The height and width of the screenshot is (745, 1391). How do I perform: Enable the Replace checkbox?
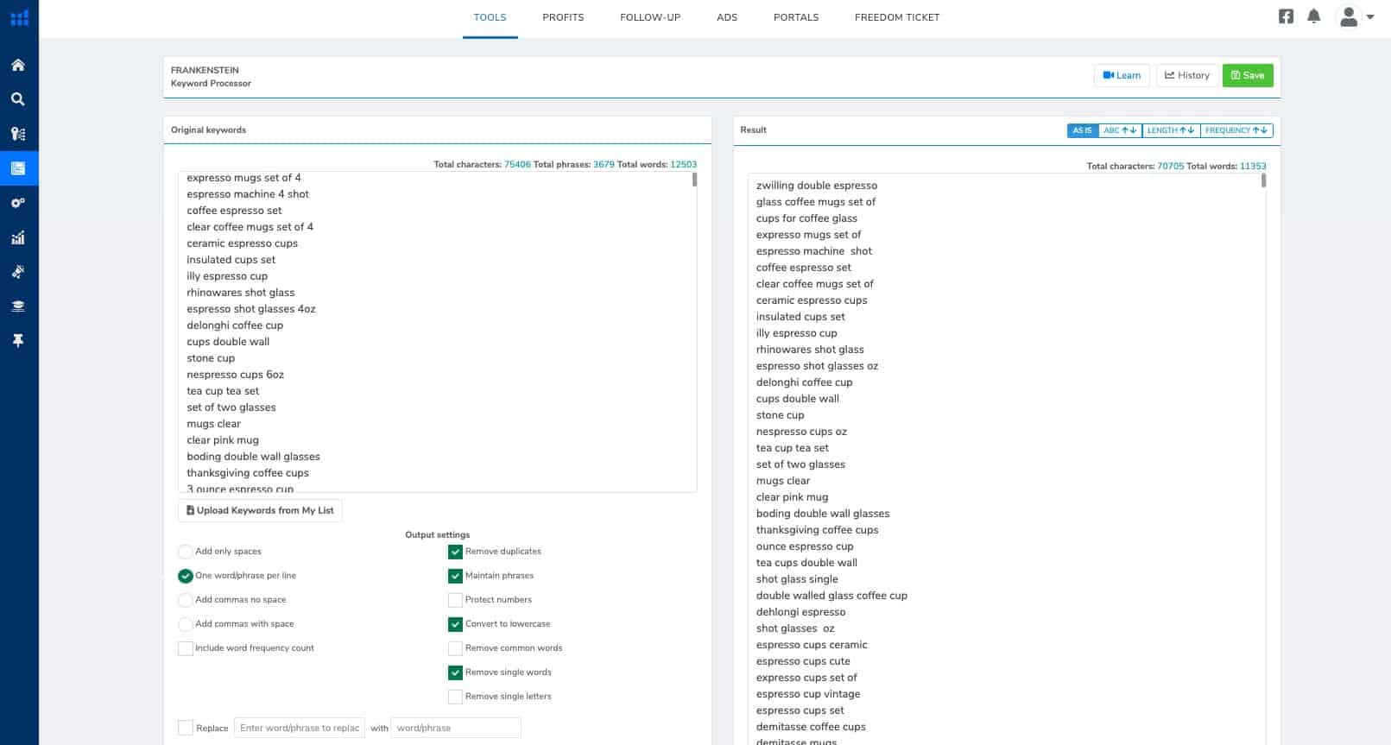pyautogui.click(x=186, y=728)
